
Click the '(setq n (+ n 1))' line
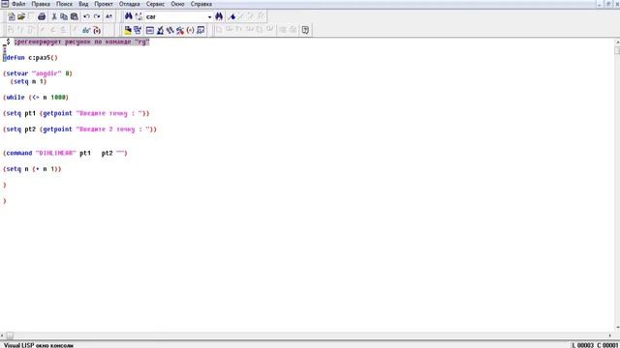pos(32,169)
